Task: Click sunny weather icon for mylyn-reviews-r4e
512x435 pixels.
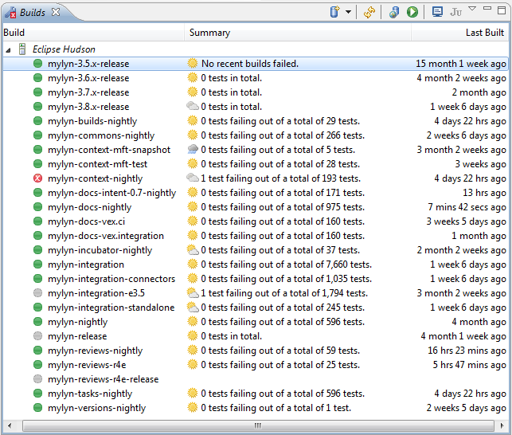Action: pyautogui.click(x=193, y=364)
